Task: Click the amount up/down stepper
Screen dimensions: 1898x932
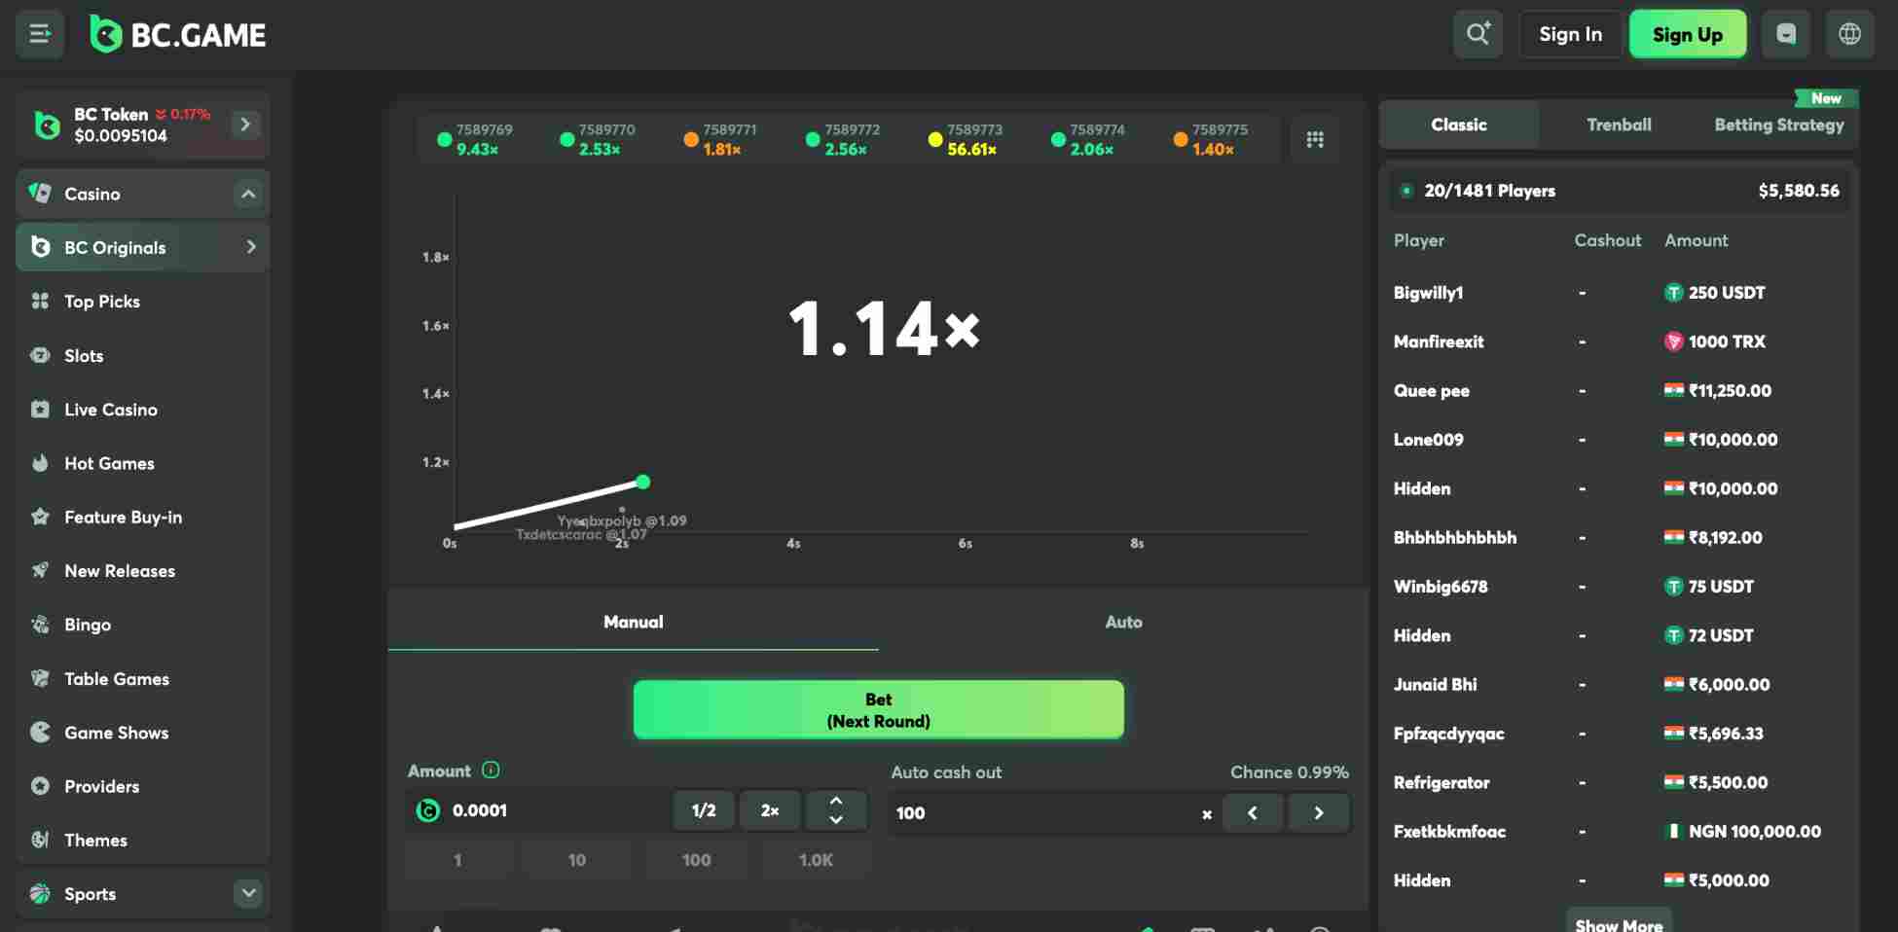Action: coord(835,810)
